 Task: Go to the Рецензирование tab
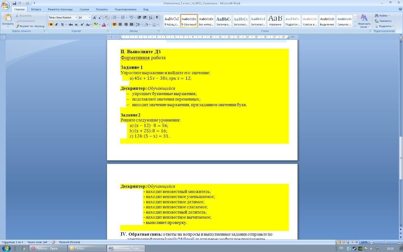tap(126, 9)
